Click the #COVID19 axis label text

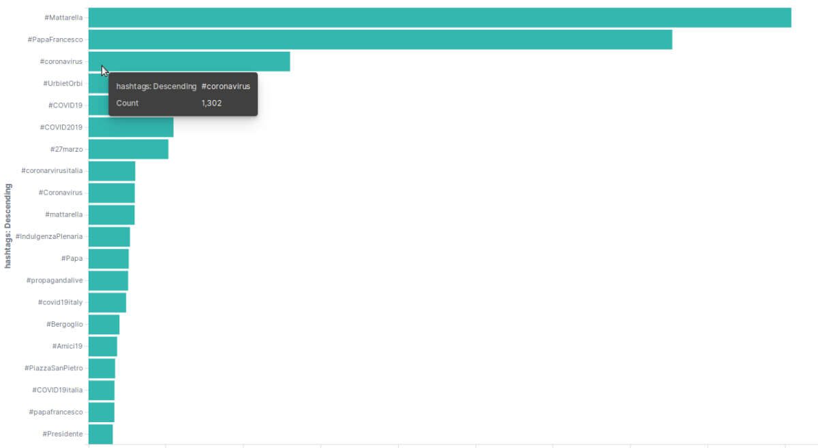(65, 106)
